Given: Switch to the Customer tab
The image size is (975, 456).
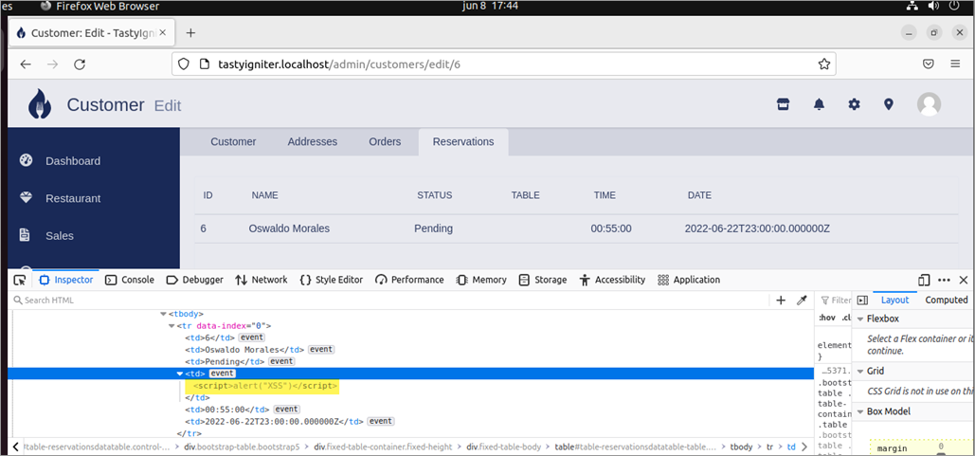Looking at the screenshot, I should click(233, 142).
